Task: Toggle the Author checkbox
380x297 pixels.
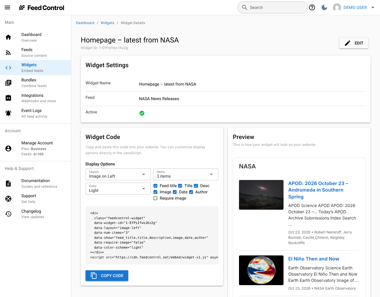Action: [191, 192]
